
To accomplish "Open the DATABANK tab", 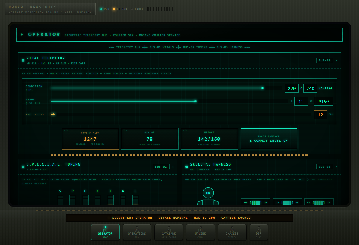I will [x=169, y=232].
